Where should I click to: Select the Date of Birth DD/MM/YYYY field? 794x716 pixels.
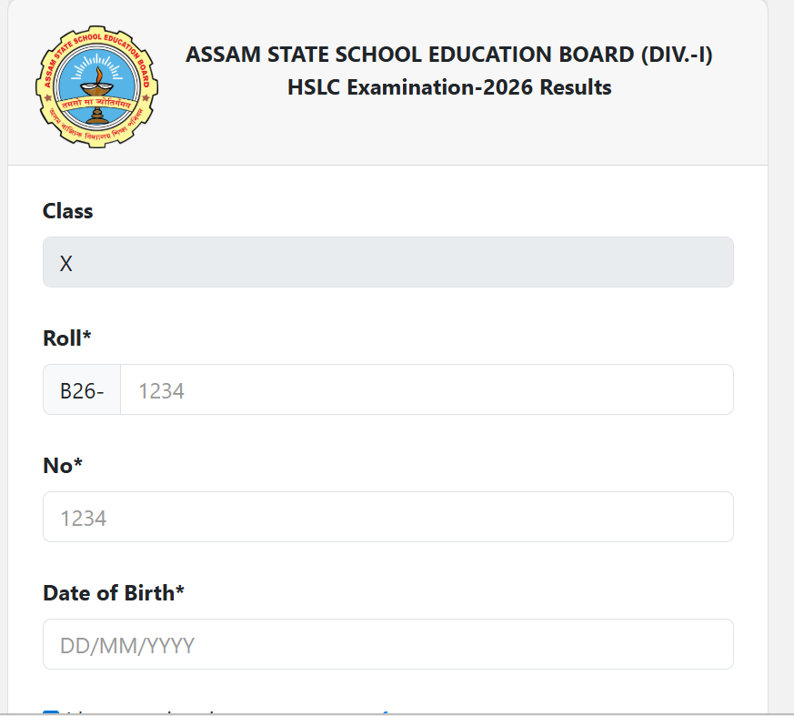pos(387,645)
